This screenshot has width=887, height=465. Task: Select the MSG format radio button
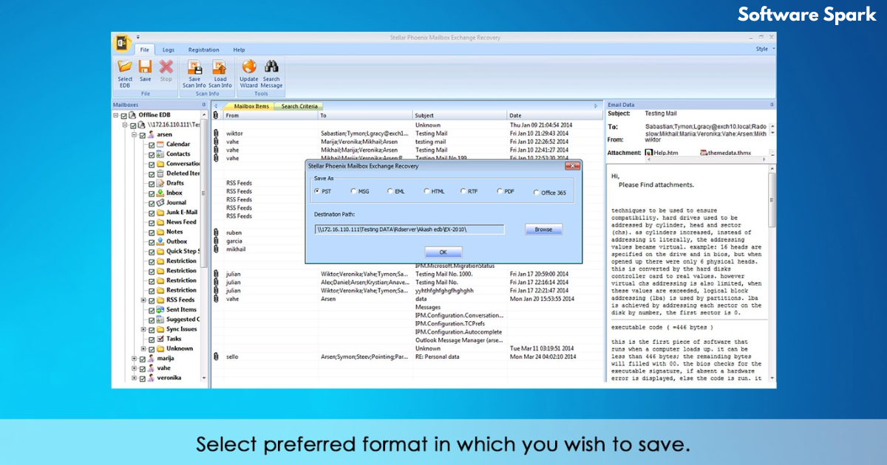click(x=353, y=191)
